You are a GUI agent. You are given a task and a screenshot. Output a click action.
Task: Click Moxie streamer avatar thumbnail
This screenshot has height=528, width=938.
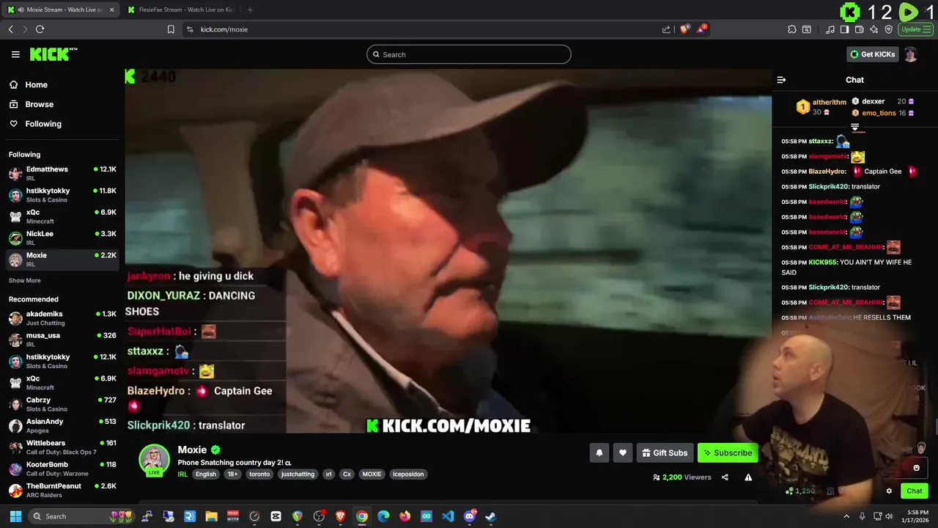(x=154, y=460)
